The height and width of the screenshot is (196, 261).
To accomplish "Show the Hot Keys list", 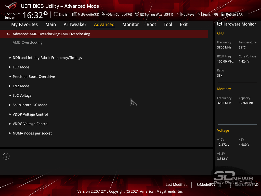I will click(188, 14).
